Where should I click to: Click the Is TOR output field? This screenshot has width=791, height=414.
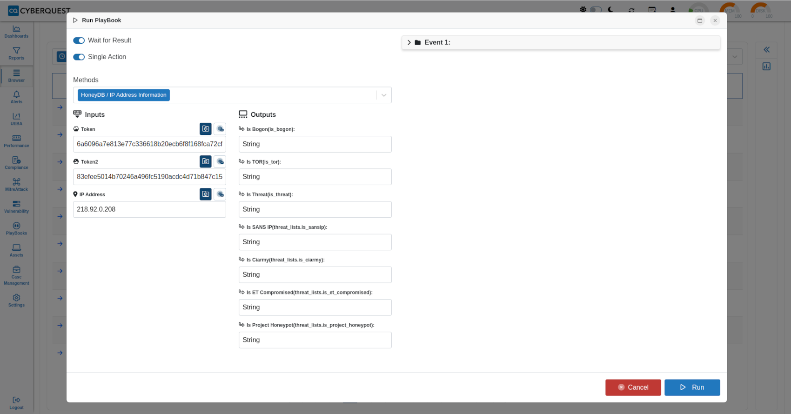pos(315,177)
